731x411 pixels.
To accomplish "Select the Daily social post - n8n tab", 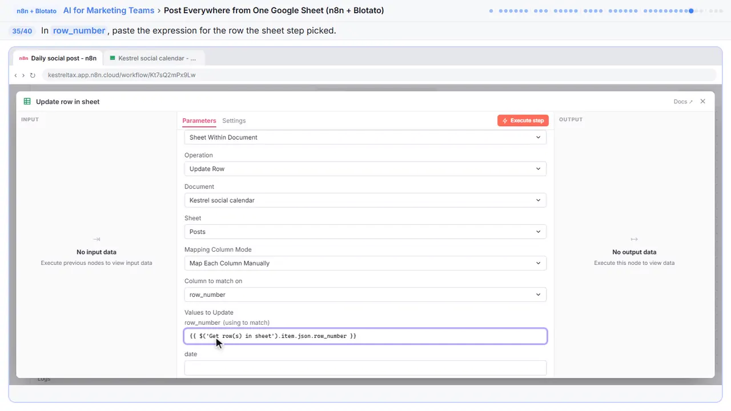I will 58,58.
